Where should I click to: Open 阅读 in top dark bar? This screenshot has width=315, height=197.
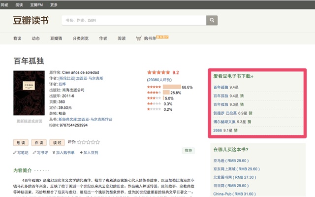(x=19, y=5)
